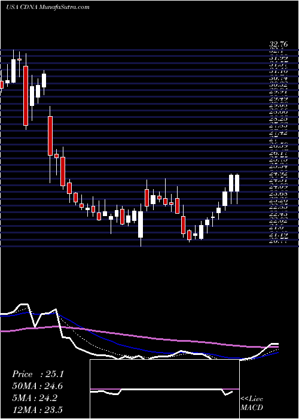Click the '<<Live MACD' label

(x=252, y=403)
